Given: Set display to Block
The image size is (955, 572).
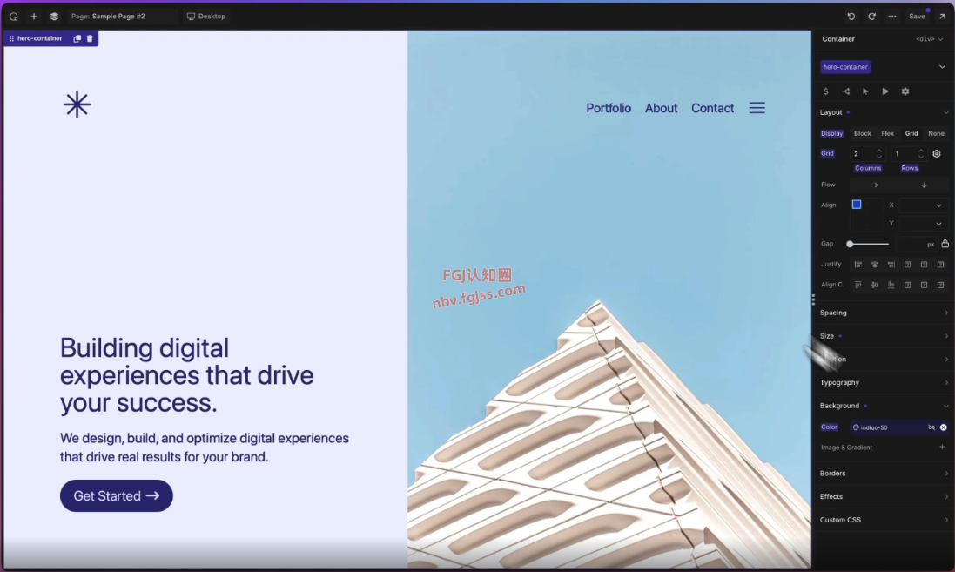Looking at the screenshot, I should tap(862, 133).
